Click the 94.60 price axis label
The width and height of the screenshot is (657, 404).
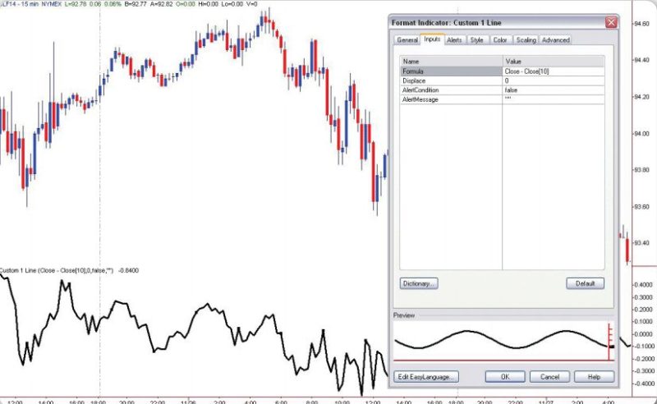(642, 24)
